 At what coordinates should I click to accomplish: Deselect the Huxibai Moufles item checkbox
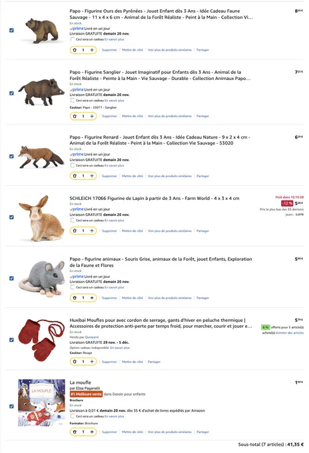[11, 340]
